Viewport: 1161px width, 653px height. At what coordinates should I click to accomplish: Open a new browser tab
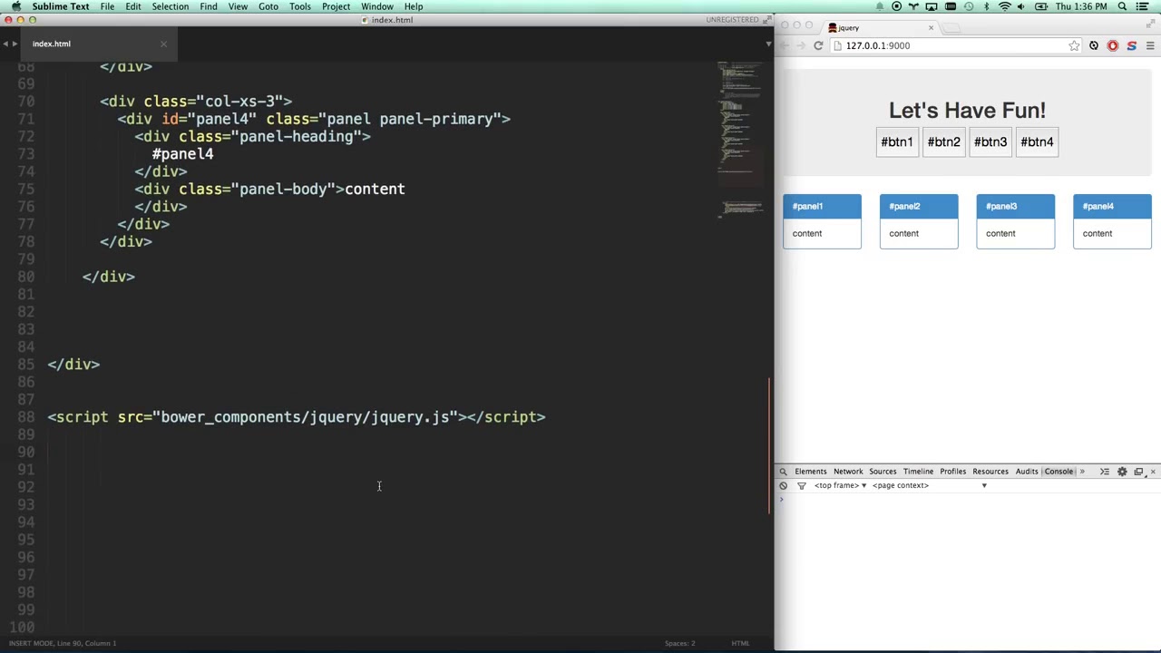[x=951, y=28]
